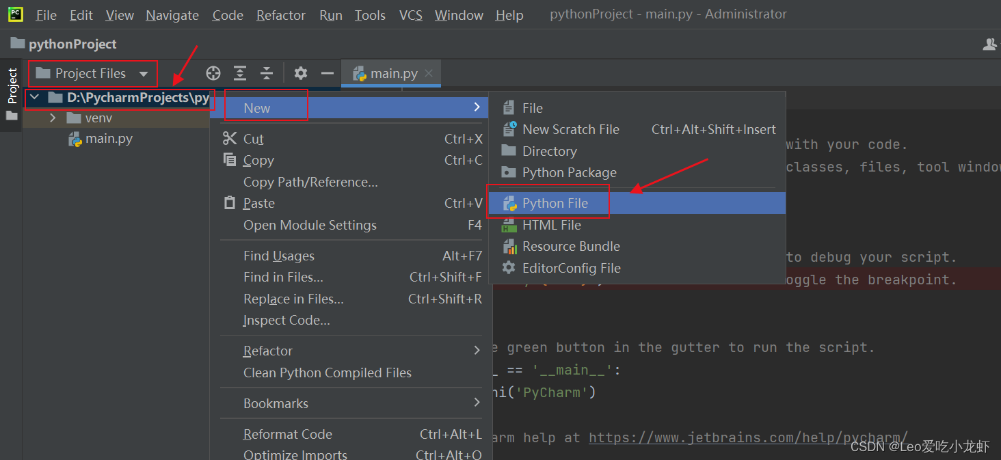Toggle the Project sidebar tool window tab

(12, 85)
